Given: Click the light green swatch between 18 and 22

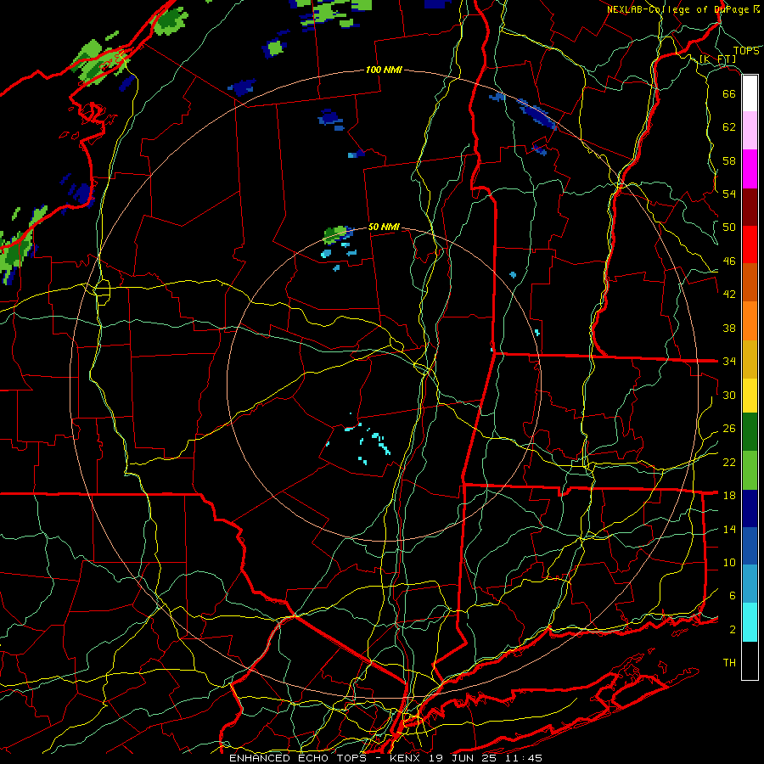Looking at the screenshot, I should point(750,470).
